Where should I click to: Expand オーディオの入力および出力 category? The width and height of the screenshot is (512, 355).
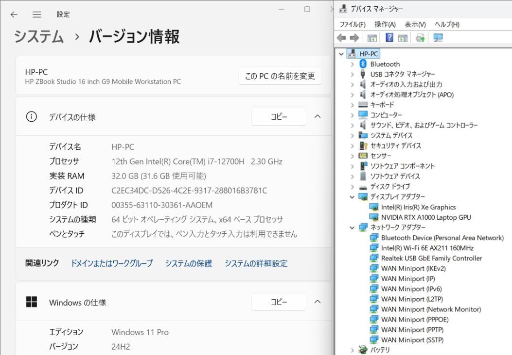pos(352,85)
